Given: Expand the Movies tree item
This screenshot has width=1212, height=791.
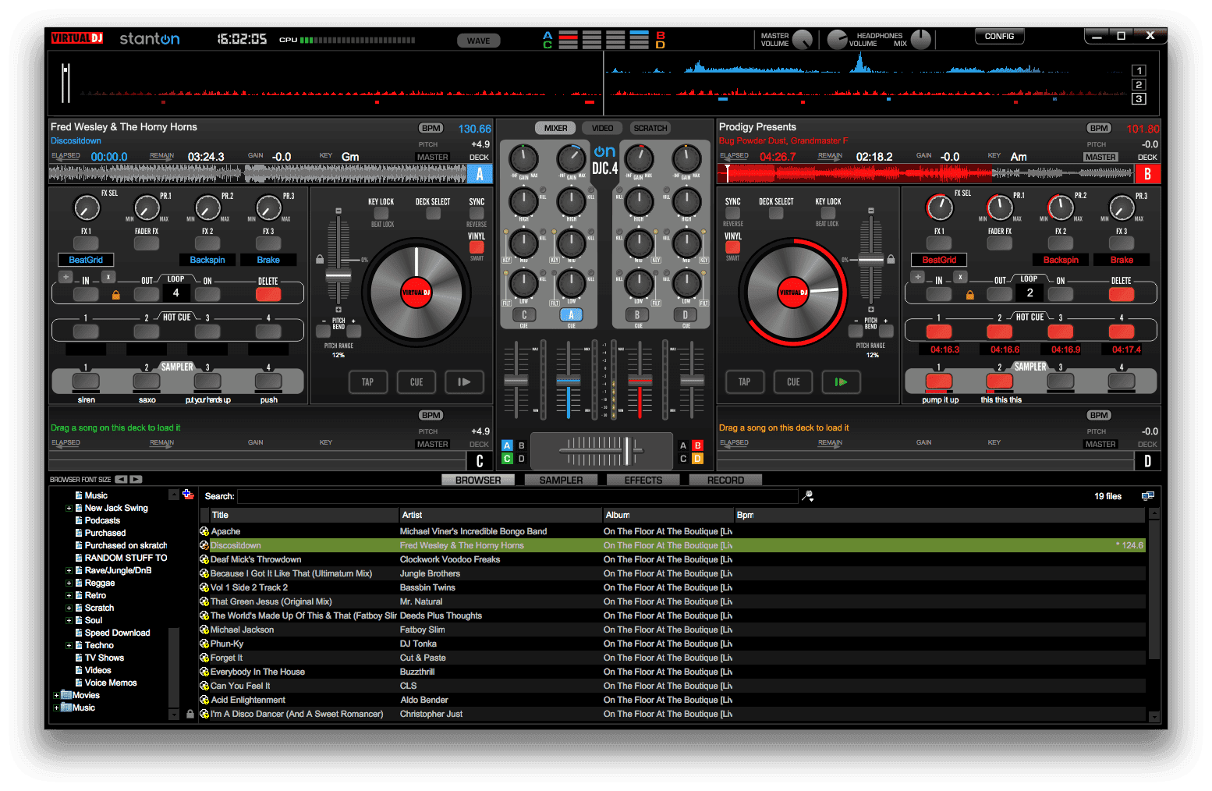Looking at the screenshot, I should click(x=57, y=695).
